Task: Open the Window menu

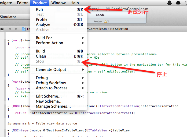Action: click(x=58, y=3)
